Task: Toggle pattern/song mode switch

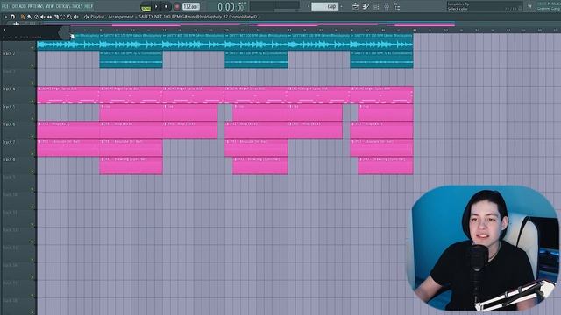Action: (146, 7)
